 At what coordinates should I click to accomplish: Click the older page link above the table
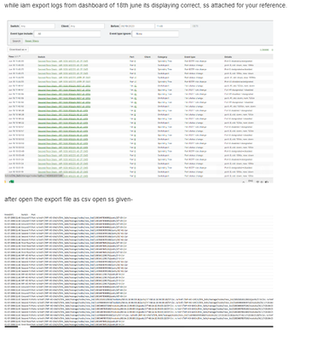point(264,49)
